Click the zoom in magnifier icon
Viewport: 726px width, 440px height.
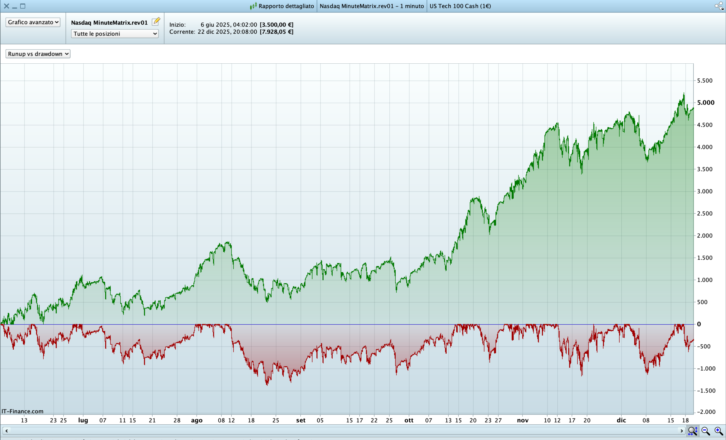(x=719, y=431)
